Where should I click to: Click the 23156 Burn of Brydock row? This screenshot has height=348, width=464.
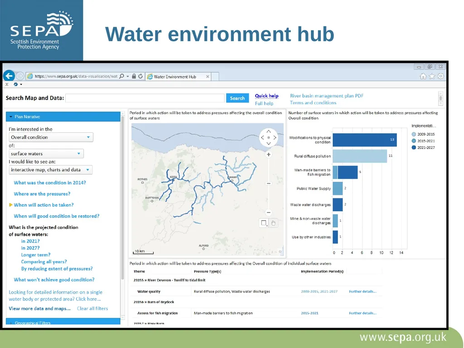154,302
